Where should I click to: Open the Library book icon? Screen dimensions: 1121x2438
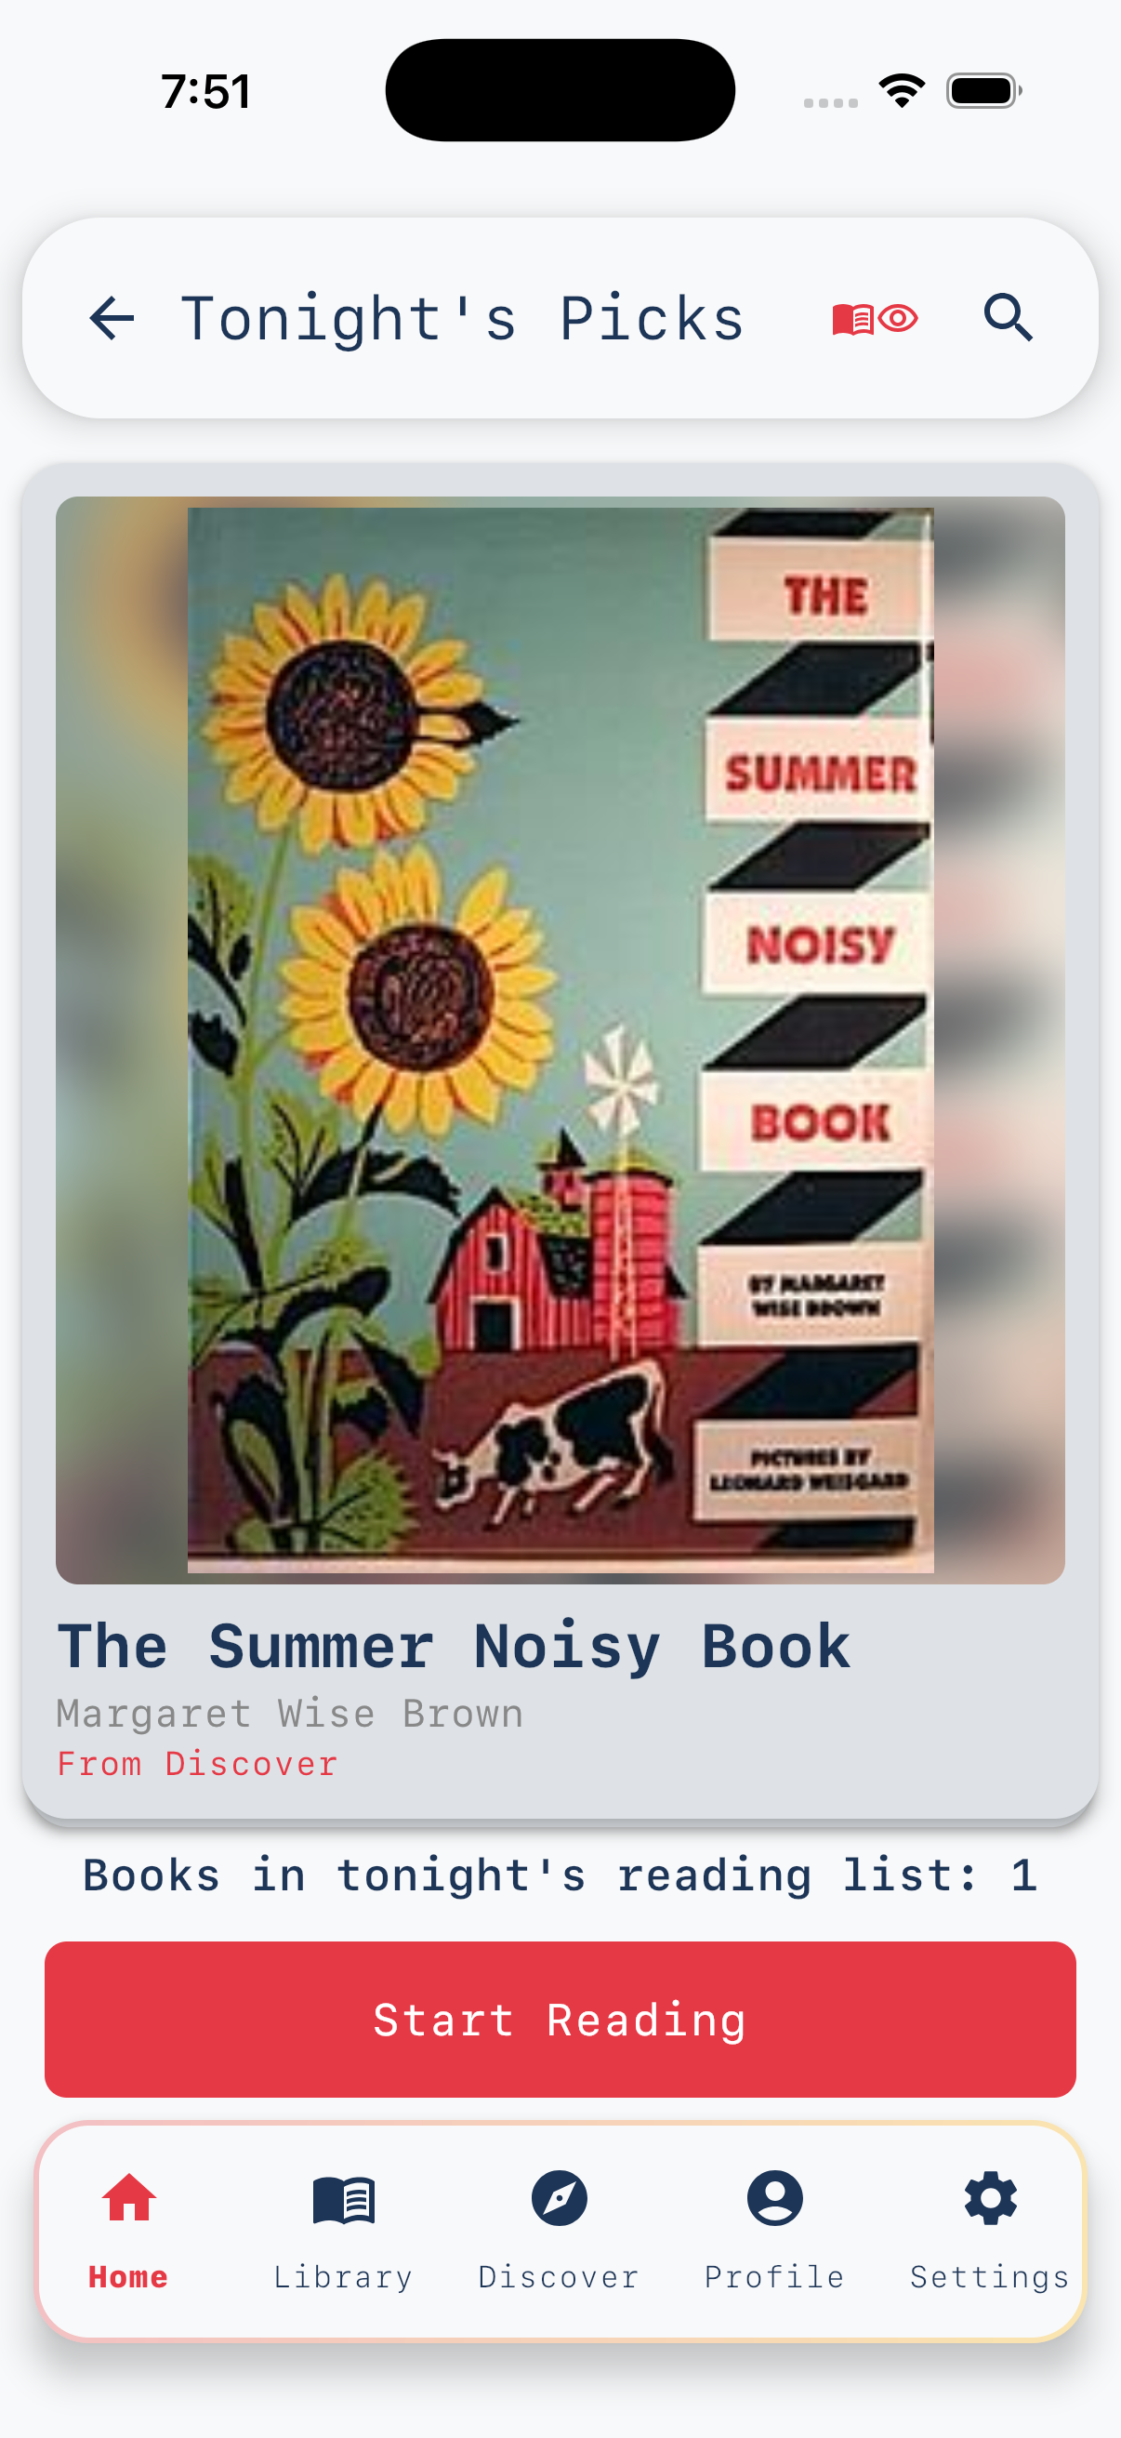click(342, 2224)
